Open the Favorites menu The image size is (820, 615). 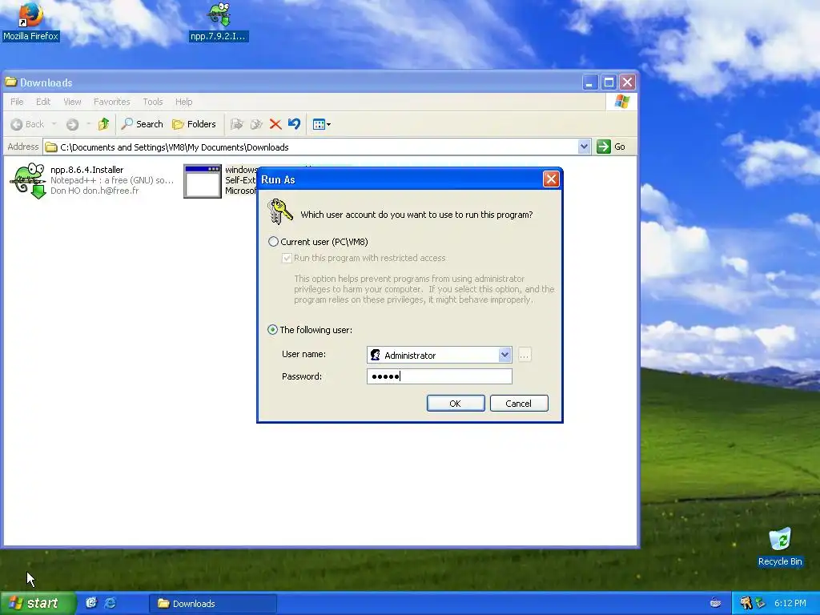111,102
